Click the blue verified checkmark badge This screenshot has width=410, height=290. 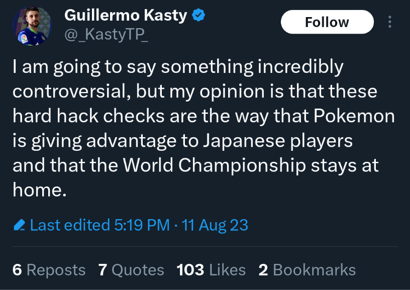pos(198,15)
